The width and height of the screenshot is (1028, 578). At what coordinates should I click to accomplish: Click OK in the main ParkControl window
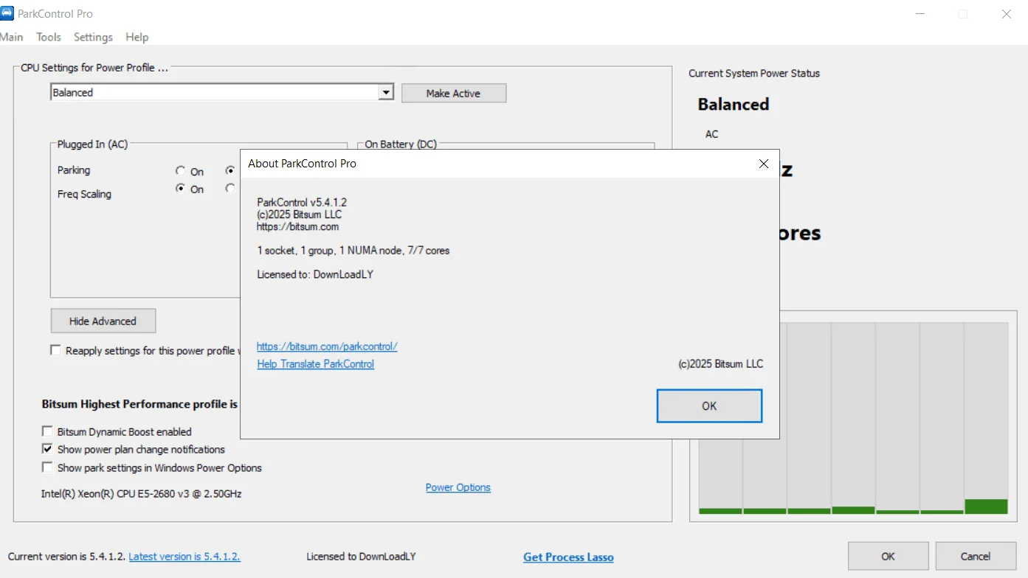pos(889,556)
